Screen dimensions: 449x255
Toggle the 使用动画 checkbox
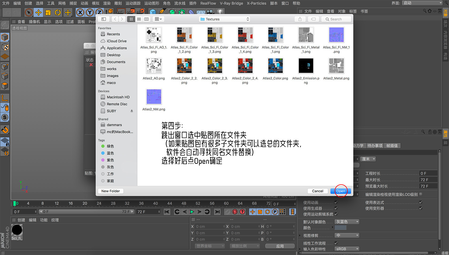click(336, 202)
